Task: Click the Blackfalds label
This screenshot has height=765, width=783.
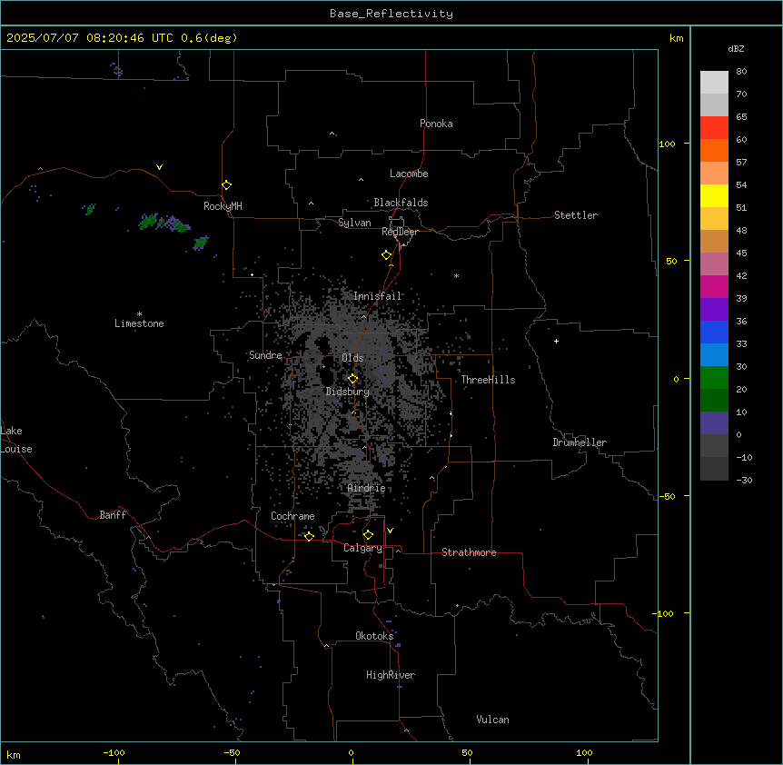Action: [401, 203]
